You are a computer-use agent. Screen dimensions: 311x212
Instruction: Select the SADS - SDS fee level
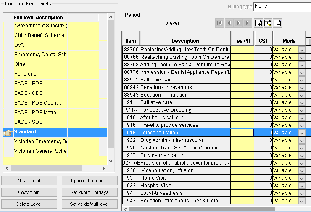pyautogui.click(x=41, y=122)
